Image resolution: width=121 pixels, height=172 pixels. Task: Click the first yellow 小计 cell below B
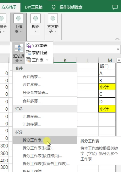coord(107,87)
